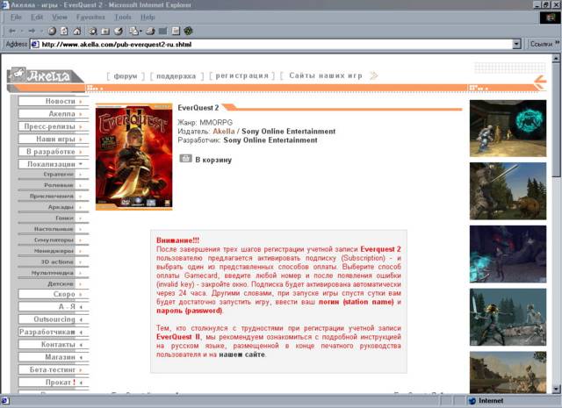The width and height of the screenshot is (562, 408).
Task: Open the Back button history dropdown arrow
Action: click(x=21, y=32)
